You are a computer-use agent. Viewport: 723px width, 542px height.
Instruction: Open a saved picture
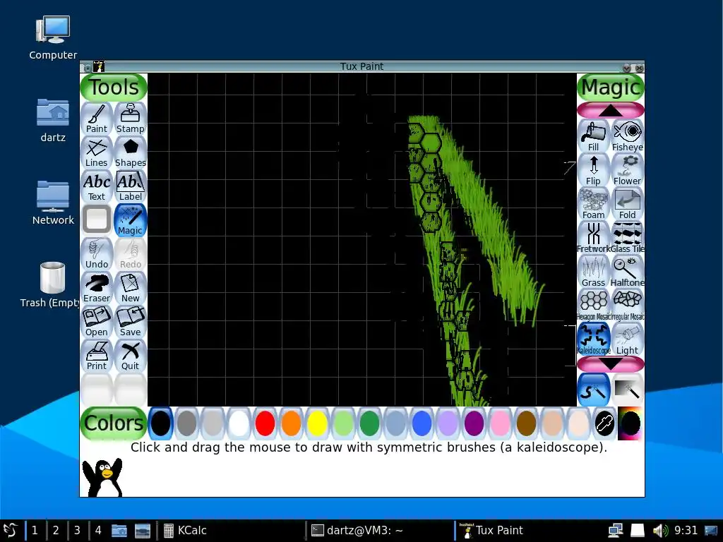point(96,322)
